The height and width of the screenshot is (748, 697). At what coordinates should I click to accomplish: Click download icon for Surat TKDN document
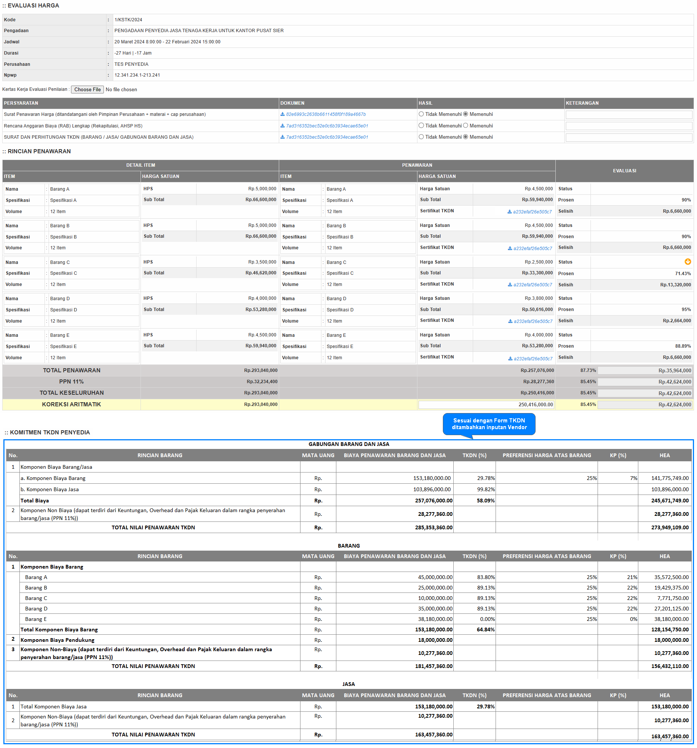pyautogui.click(x=282, y=137)
